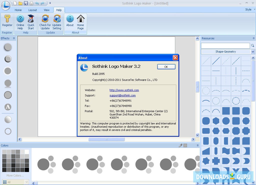Open the All color scheme dropdown

pos(26,182)
